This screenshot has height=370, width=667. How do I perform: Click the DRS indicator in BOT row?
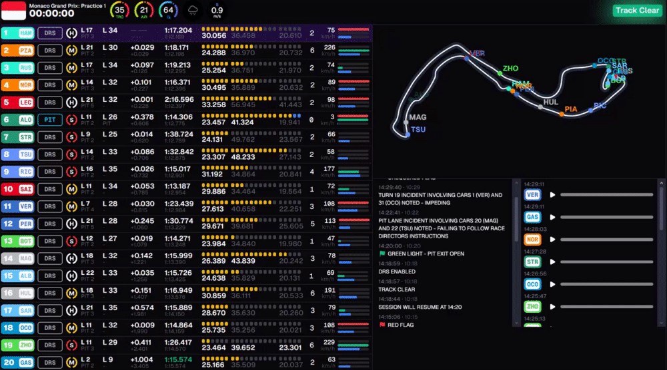pos(50,242)
